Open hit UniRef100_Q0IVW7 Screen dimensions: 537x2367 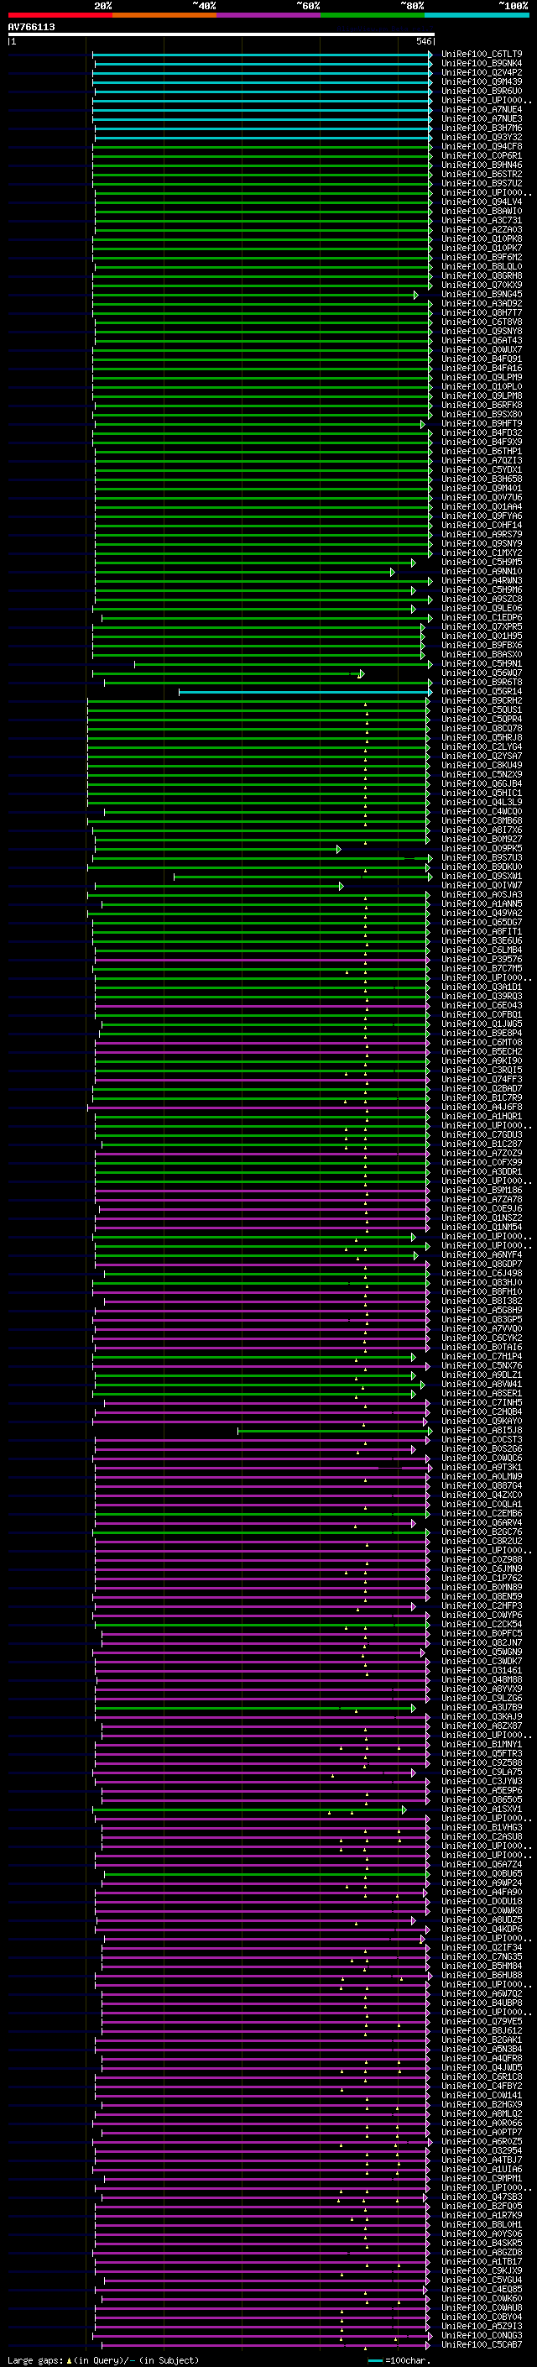click(x=481, y=885)
